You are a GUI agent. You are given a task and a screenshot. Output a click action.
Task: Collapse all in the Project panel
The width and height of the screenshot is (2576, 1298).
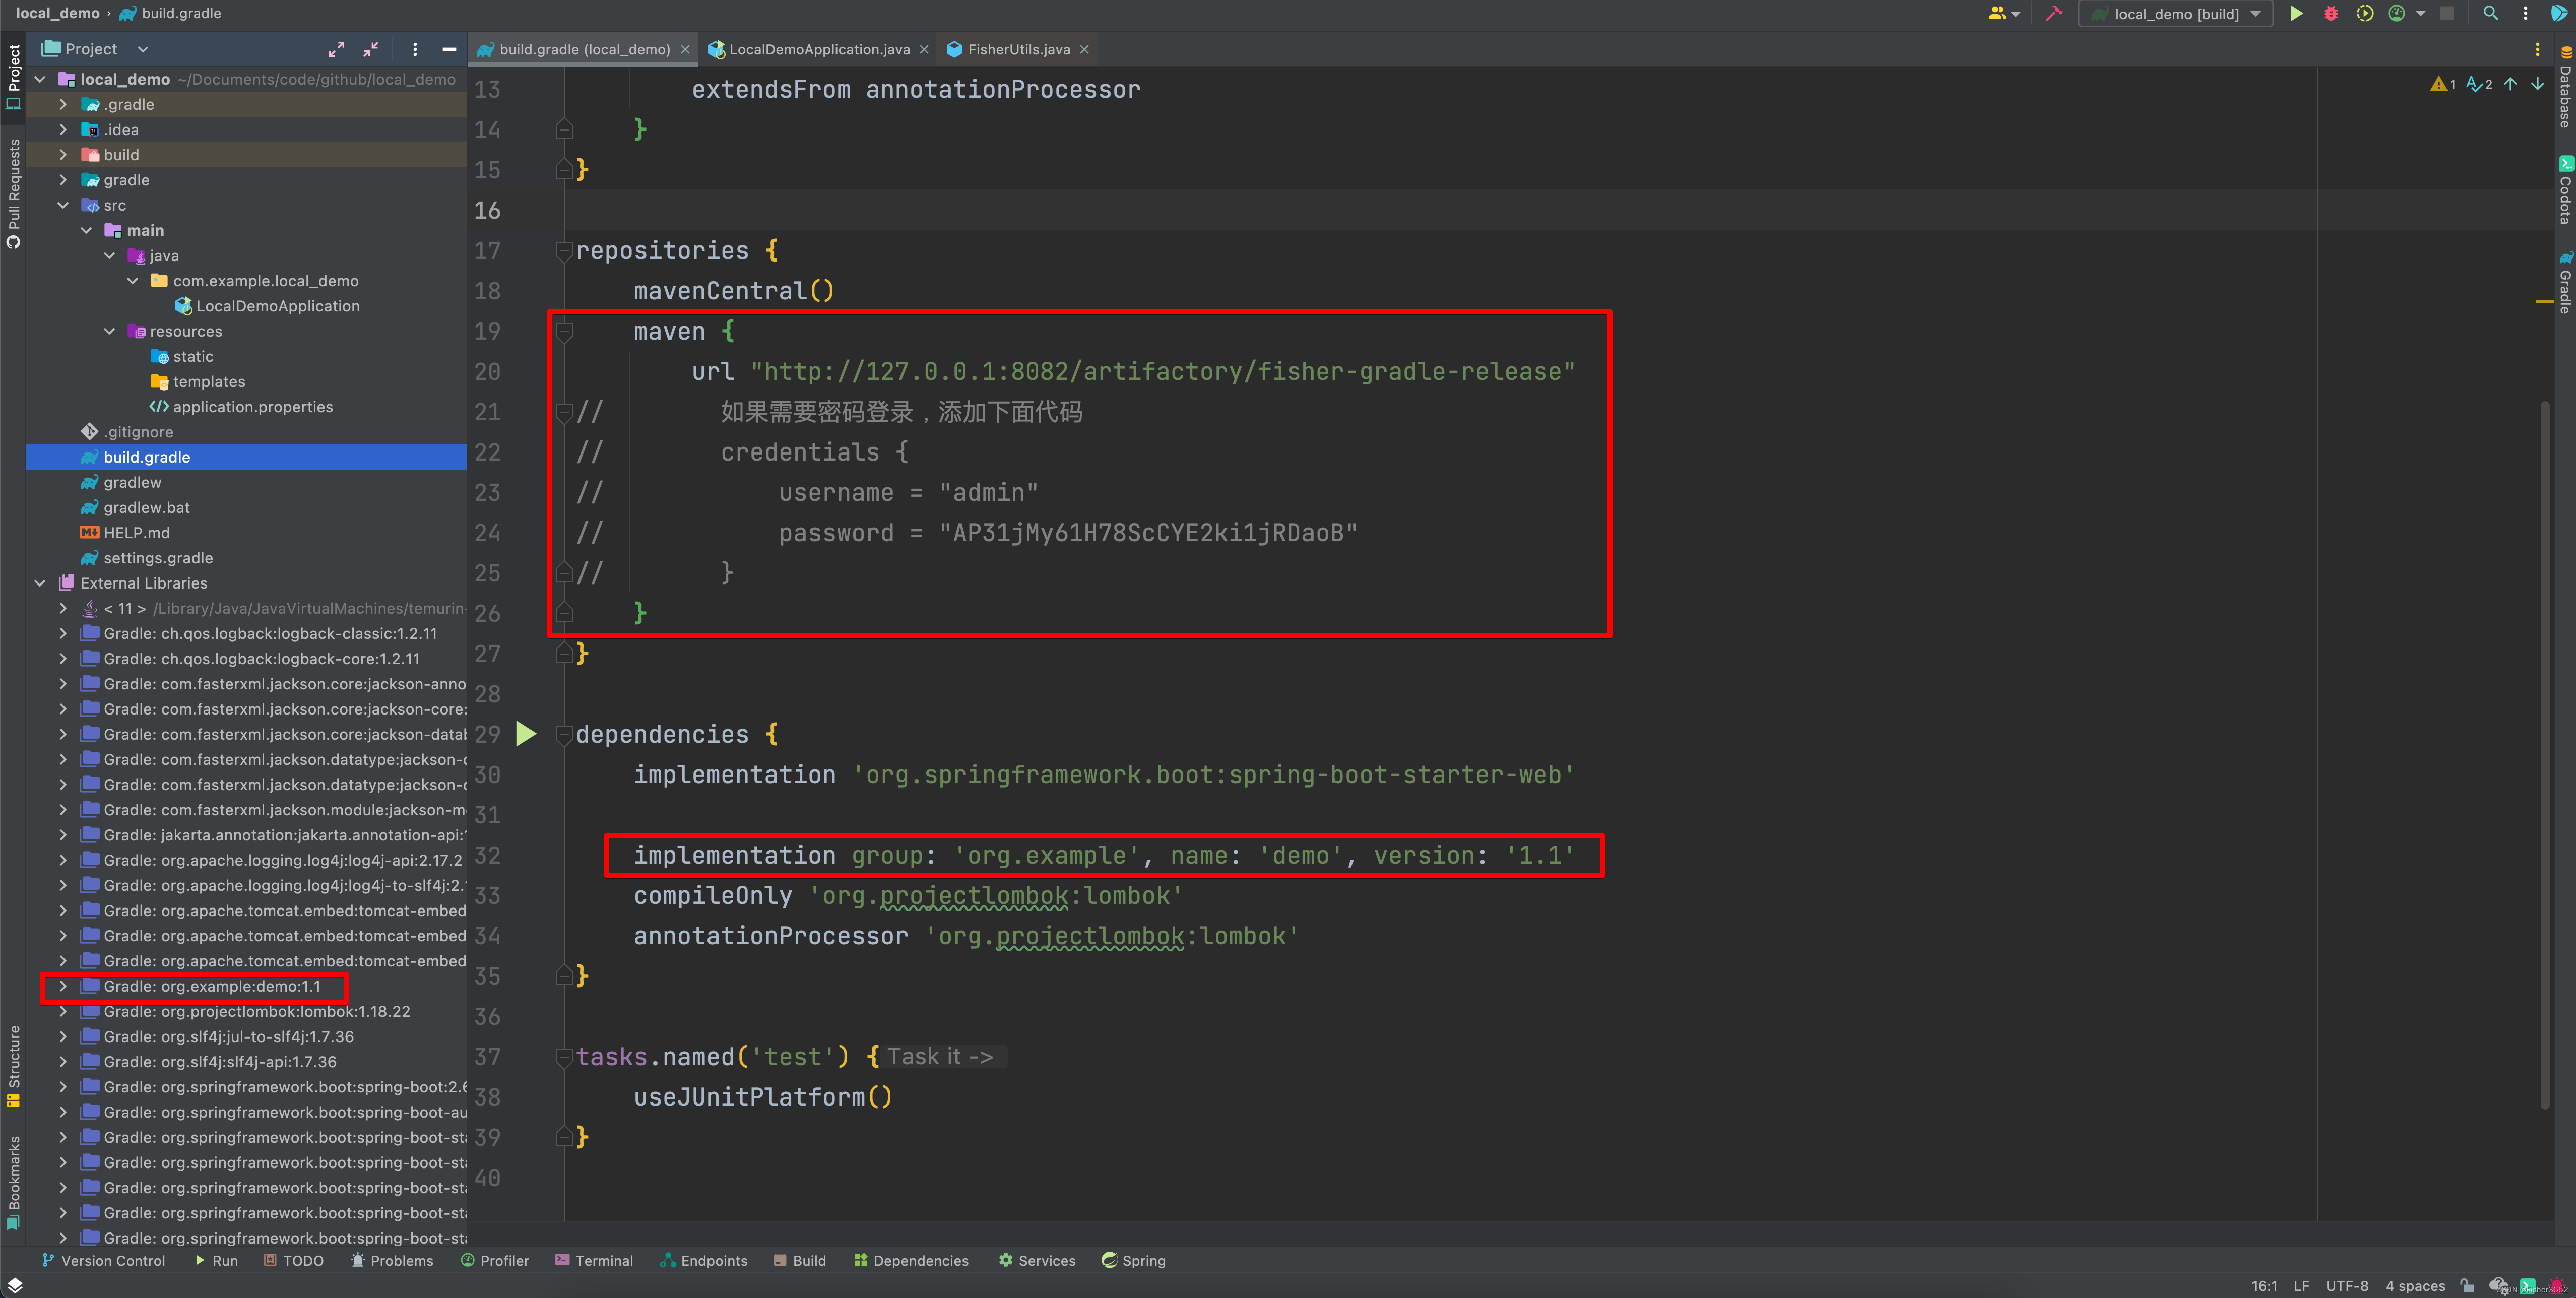370,49
